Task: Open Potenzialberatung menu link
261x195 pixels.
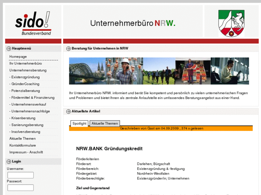Action: tap(25, 91)
